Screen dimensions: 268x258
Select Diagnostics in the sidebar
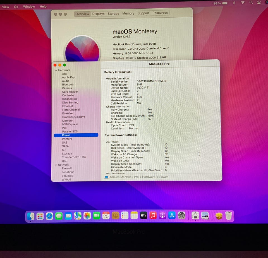pyautogui.click(x=70, y=99)
